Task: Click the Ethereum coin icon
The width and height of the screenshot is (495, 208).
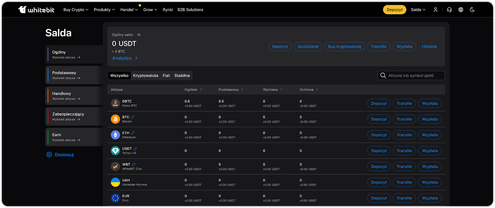Action: [115, 135]
